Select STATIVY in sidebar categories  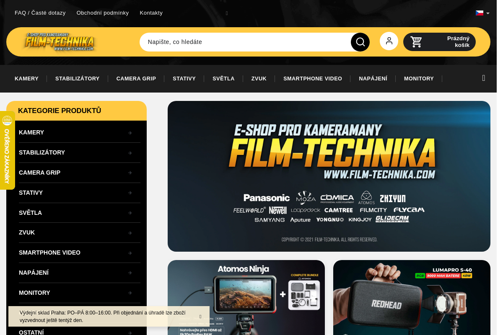31,193
